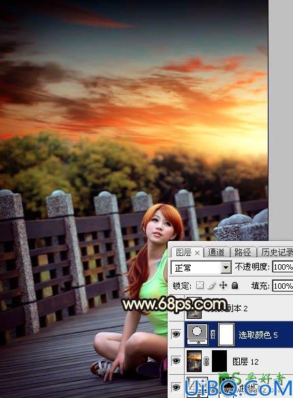
Task: Hide the 图层 12 layer
Action: tap(176, 360)
